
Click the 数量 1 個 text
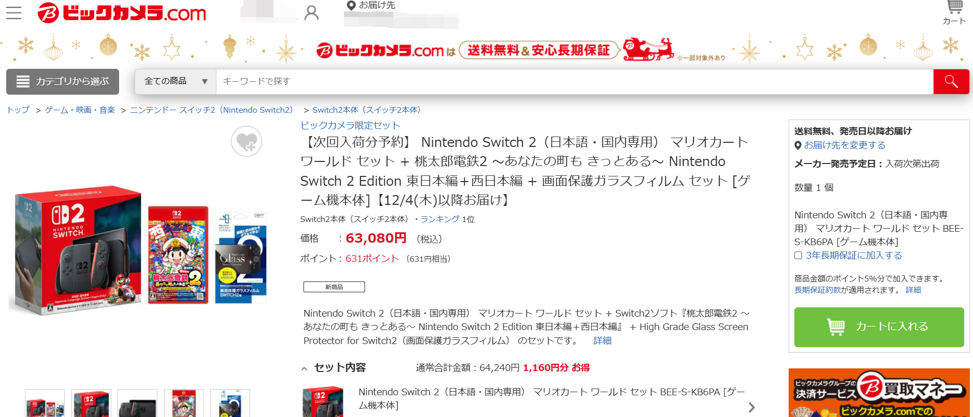tap(814, 188)
